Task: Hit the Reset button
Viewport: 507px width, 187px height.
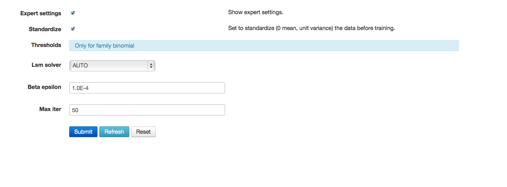Action: (x=143, y=132)
